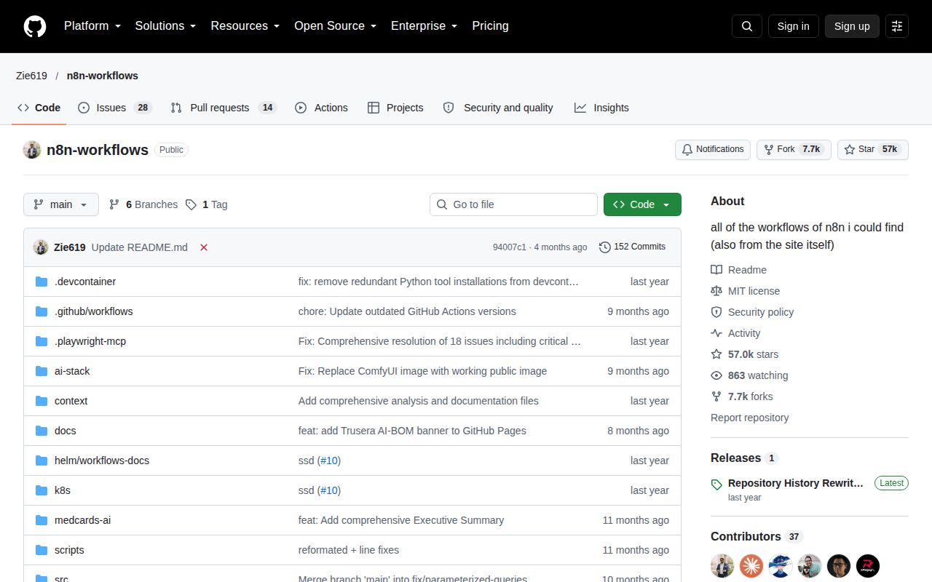Viewport: 932px width, 582px height.
Task: Open the .devcontainer folder
Action: click(85, 282)
